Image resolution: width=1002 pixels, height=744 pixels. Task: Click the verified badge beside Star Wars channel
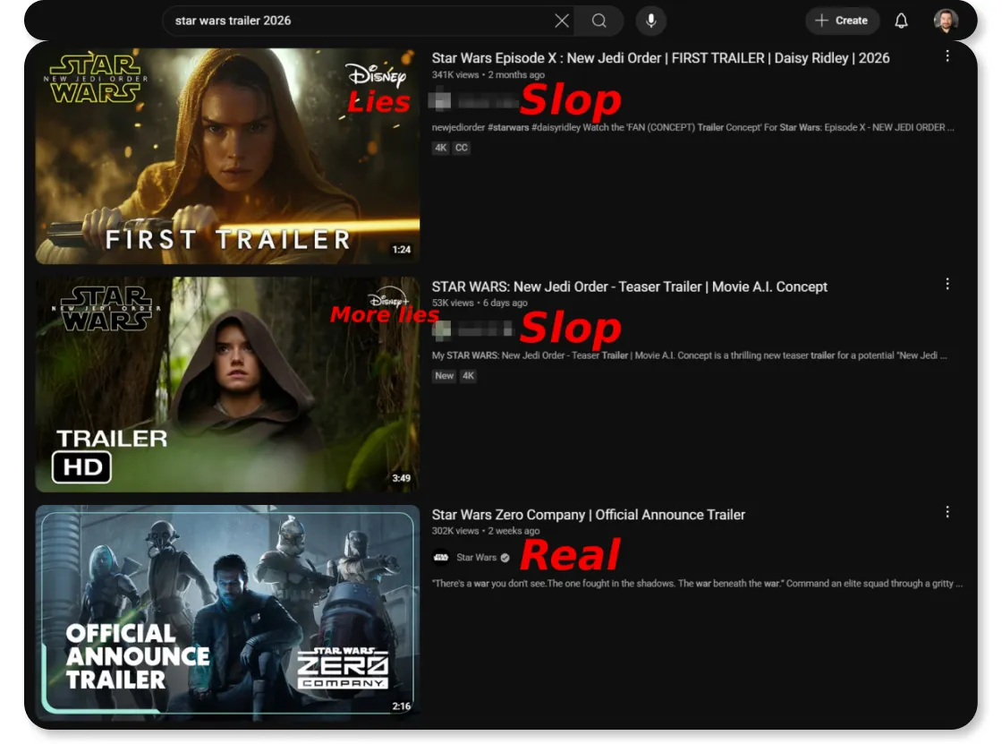pos(505,558)
